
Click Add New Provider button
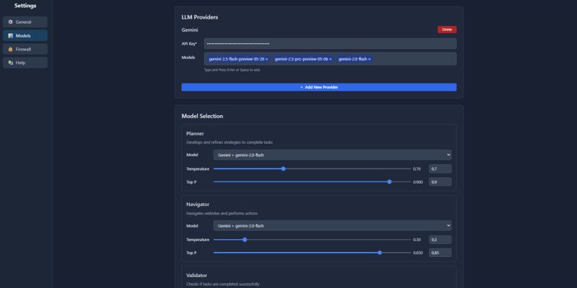pos(319,87)
